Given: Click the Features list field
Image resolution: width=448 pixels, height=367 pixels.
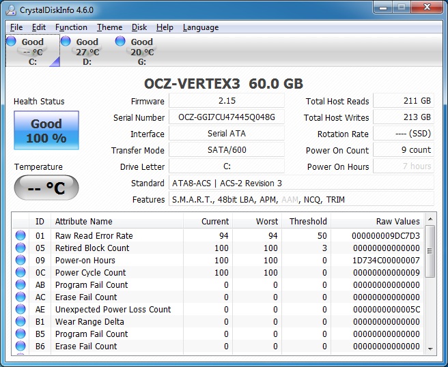Looking at the screenshot, I should click(x=301, y=199).
